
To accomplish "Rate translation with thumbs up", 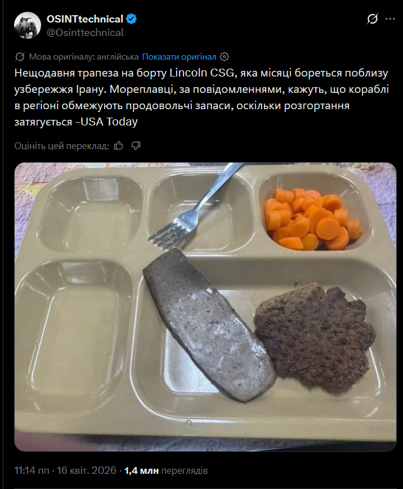I will pyautogui.click(x=119, y=146).
